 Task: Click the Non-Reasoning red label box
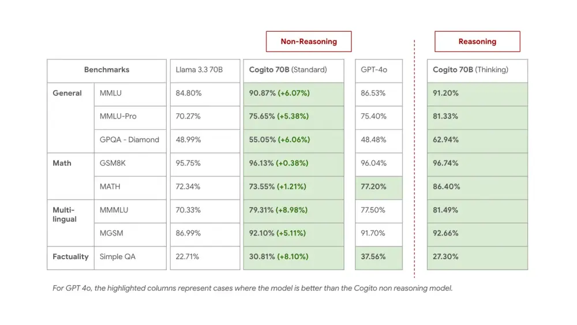(308, 42)
